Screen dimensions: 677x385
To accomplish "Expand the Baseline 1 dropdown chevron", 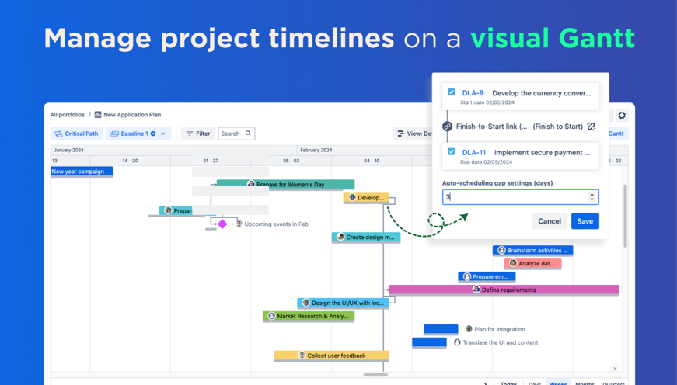I will 162,134.
